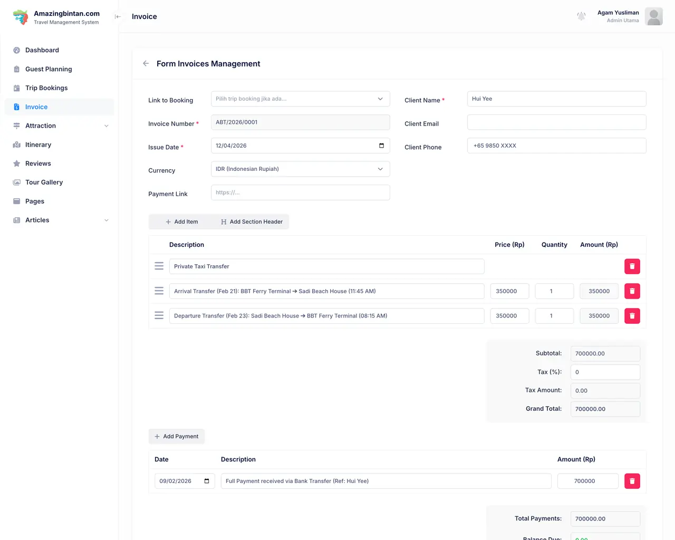
Task: Open the Dashboard from the sidebar
Action: (42, 50)
